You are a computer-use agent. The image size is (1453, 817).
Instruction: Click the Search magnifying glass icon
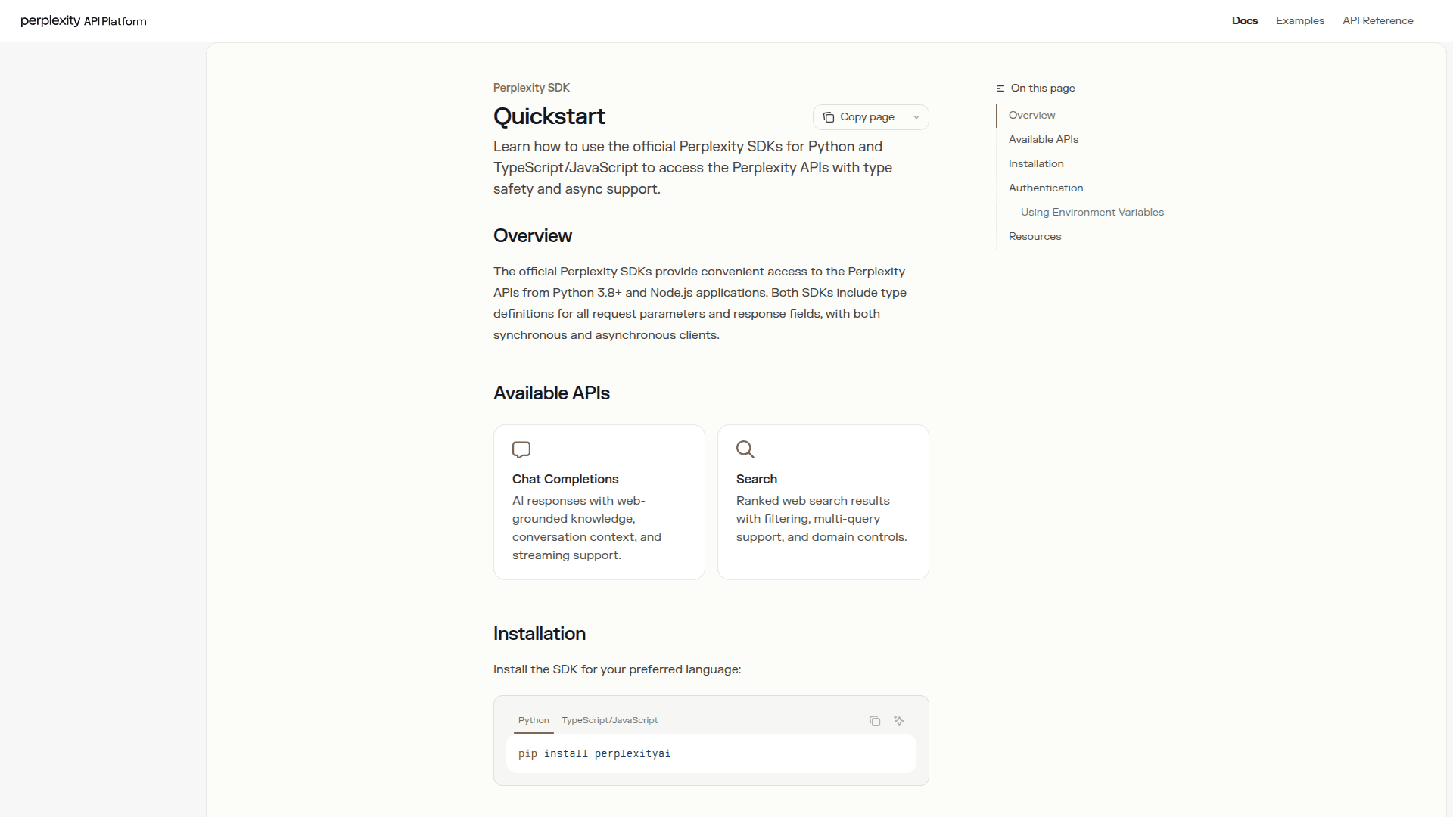[745, 449]
